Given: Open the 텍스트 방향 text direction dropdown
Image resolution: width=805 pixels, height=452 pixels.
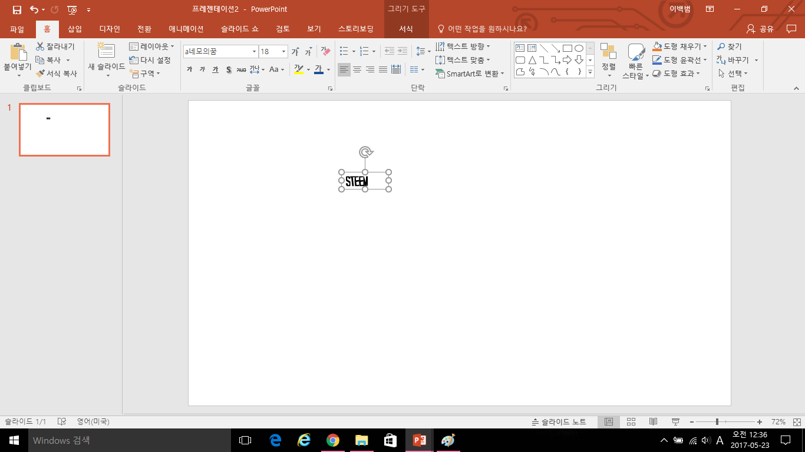Looking at the screenshot, I should click(x=463, y=46).
